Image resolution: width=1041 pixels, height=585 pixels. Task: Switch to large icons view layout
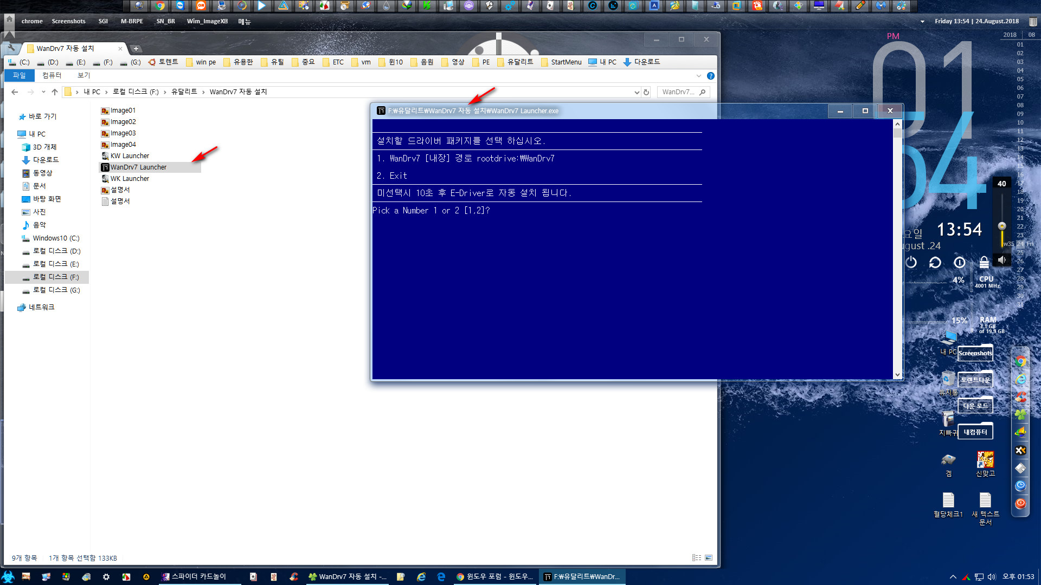(709, 558)
